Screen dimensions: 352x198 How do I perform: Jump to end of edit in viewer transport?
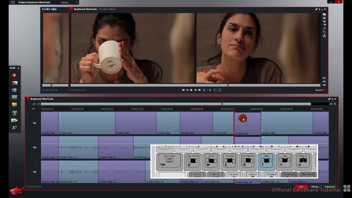(199, 90)
